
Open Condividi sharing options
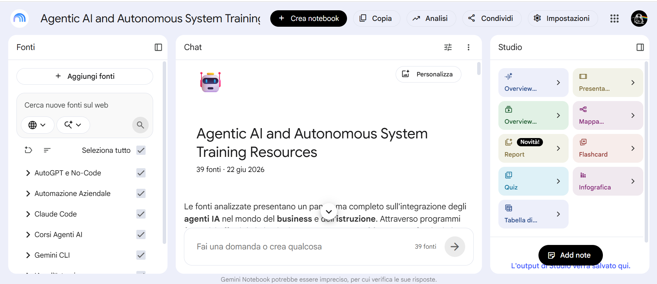pyautogui.click(x=492, y=18)
